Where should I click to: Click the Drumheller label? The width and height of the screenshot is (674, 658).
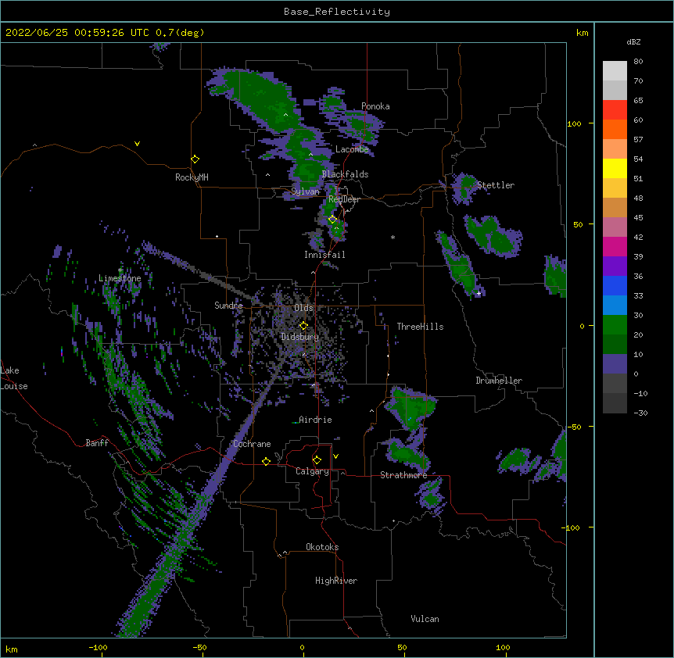[x=499, y=381]
